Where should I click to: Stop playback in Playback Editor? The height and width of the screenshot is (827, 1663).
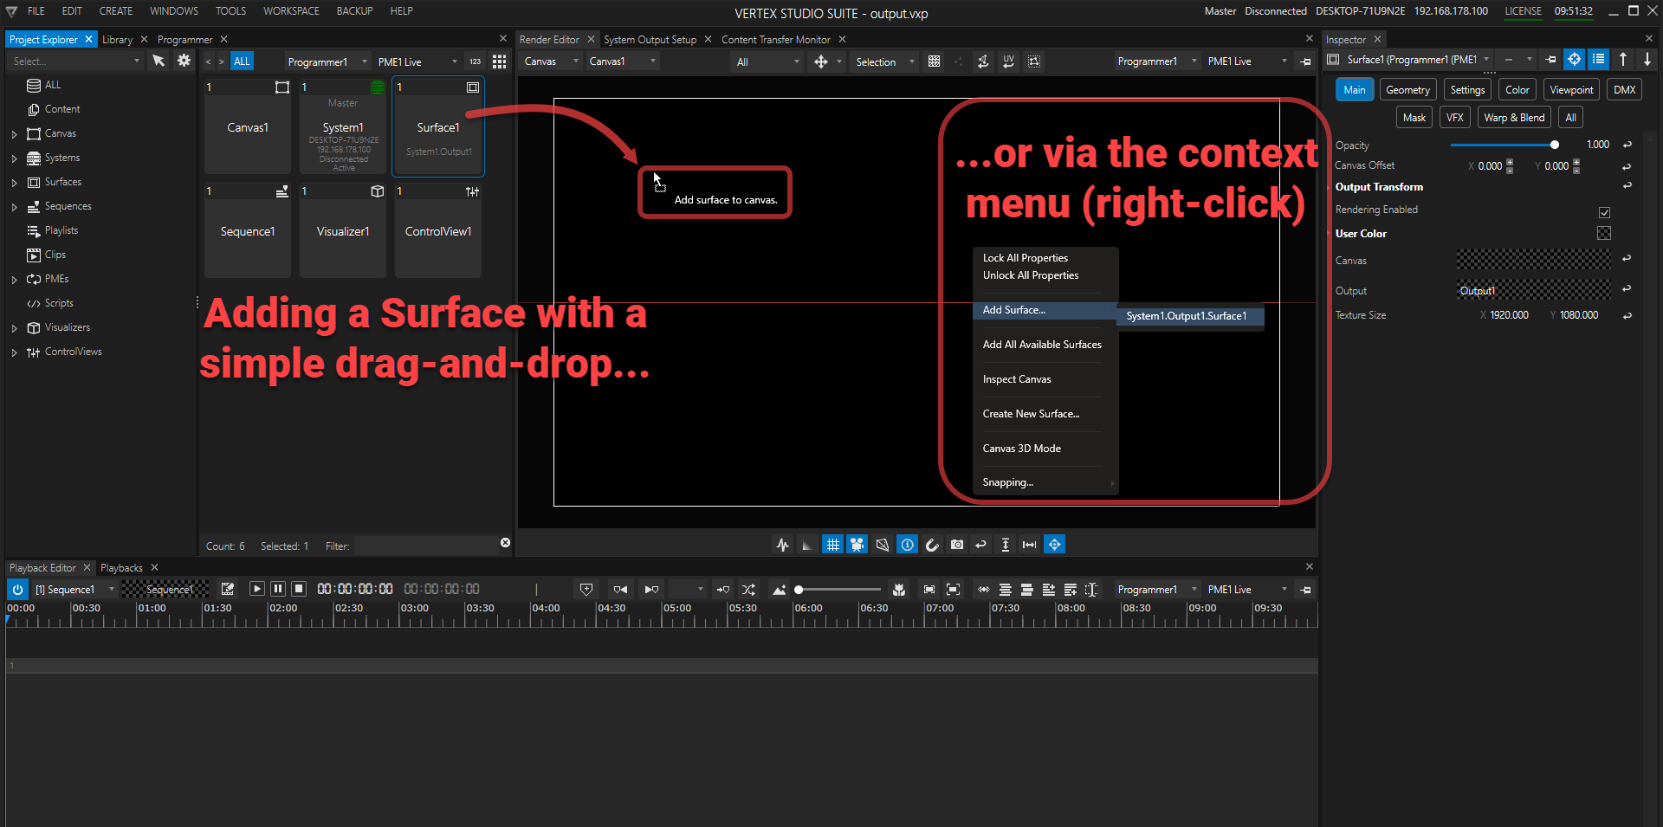pos(299,589)
